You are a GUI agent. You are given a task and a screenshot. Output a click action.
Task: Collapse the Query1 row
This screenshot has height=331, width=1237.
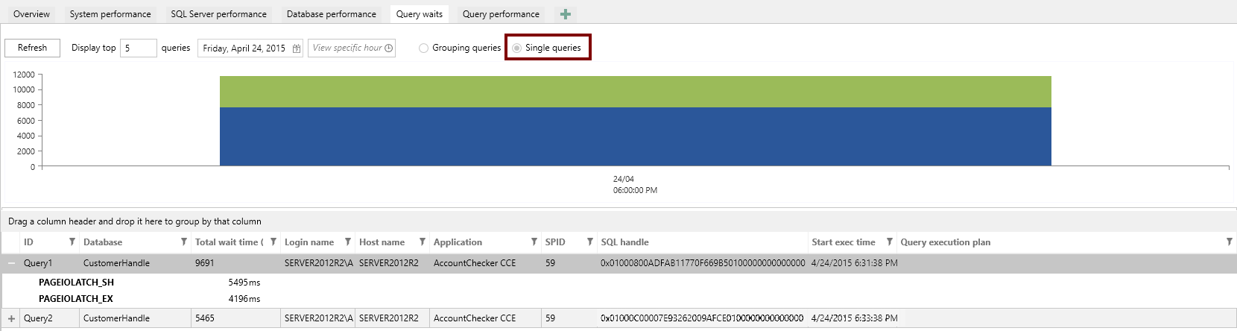pyautogui.click(x=11, y=263)
